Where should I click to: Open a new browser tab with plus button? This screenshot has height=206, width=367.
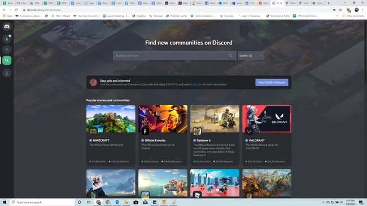(x=329, y=3)
